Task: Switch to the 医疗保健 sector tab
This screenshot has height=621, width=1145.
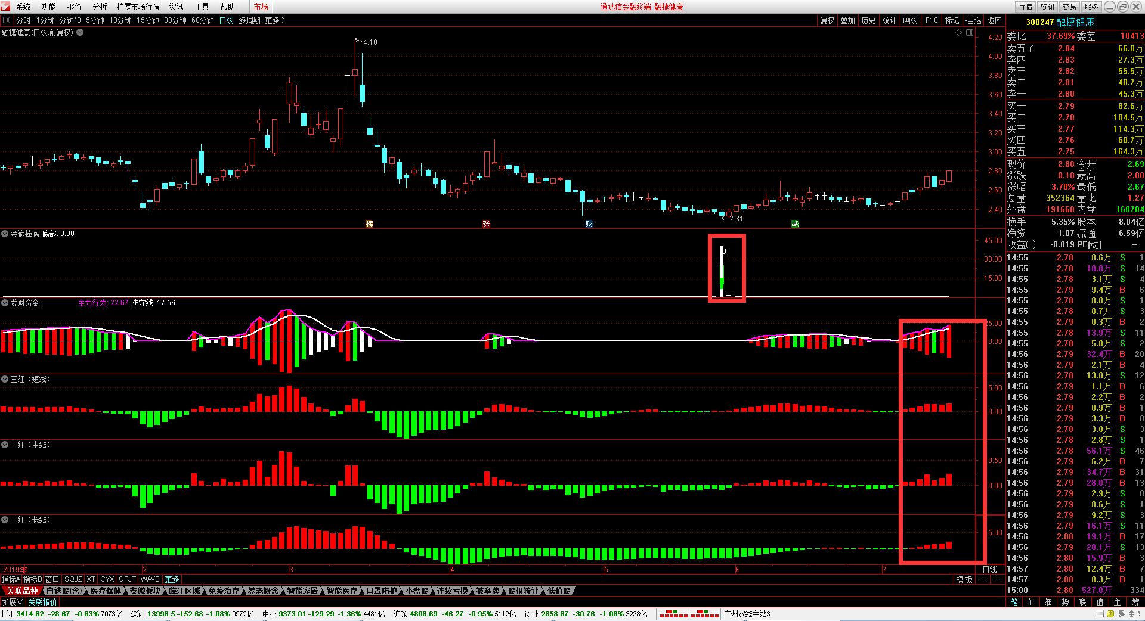Action: pyautogui.click(x=106, y=591)
